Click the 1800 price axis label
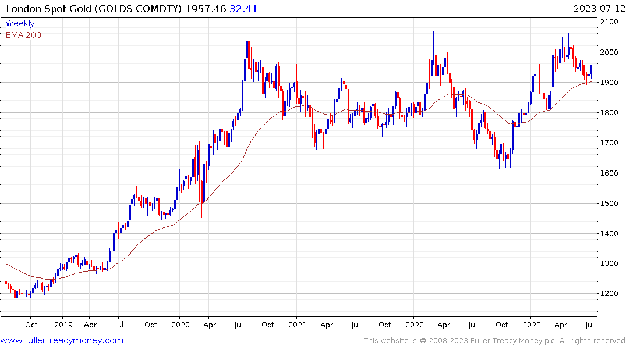 point(609,113)
